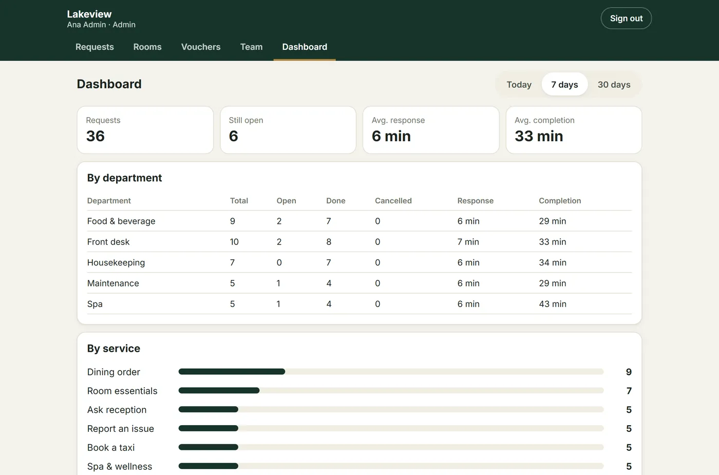Click the Still open stat card

pyautogui.click(x=288, y=130)
